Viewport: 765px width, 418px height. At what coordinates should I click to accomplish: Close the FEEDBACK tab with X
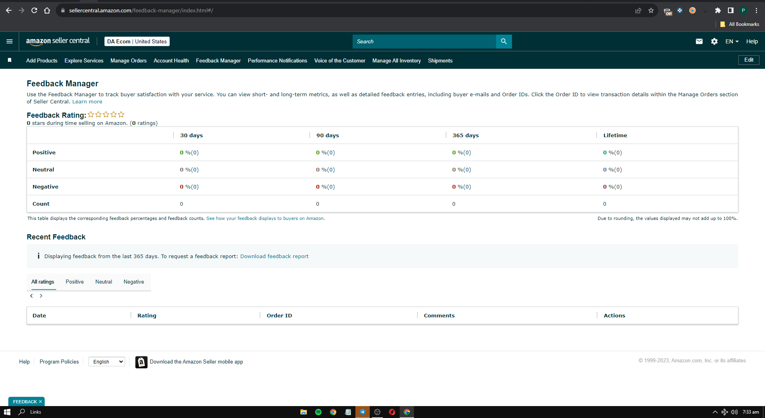pos(40,402)
